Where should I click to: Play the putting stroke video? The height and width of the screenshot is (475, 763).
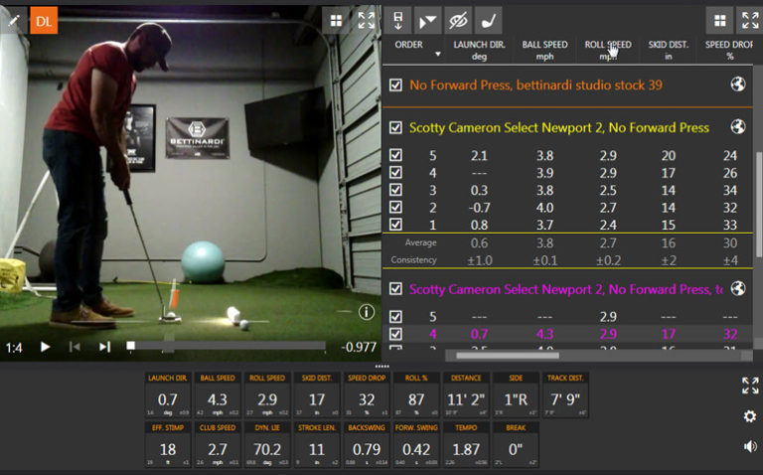45,347
